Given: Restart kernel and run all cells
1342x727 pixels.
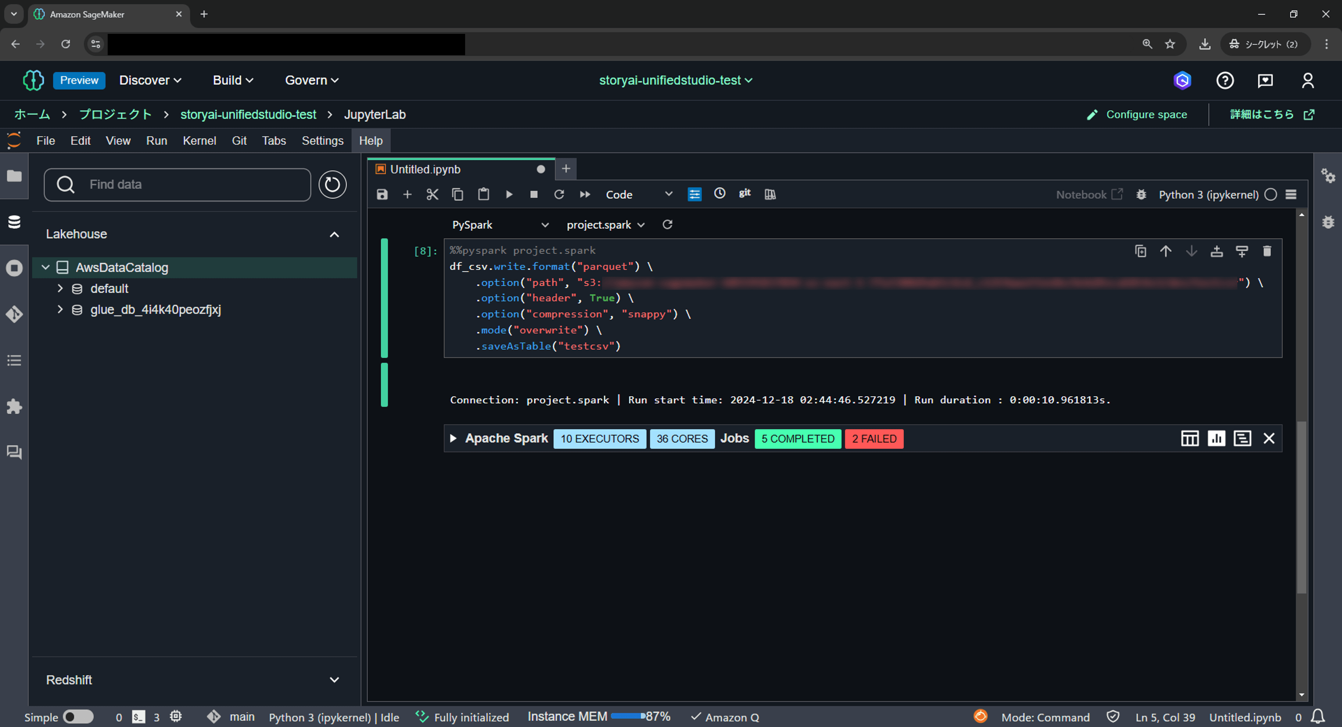Looking at the screenshot, I should pos(585,194).
